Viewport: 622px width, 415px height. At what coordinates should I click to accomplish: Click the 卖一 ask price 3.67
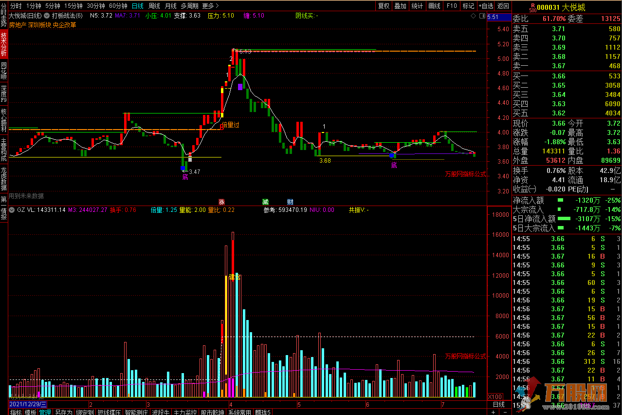point(558,66)
